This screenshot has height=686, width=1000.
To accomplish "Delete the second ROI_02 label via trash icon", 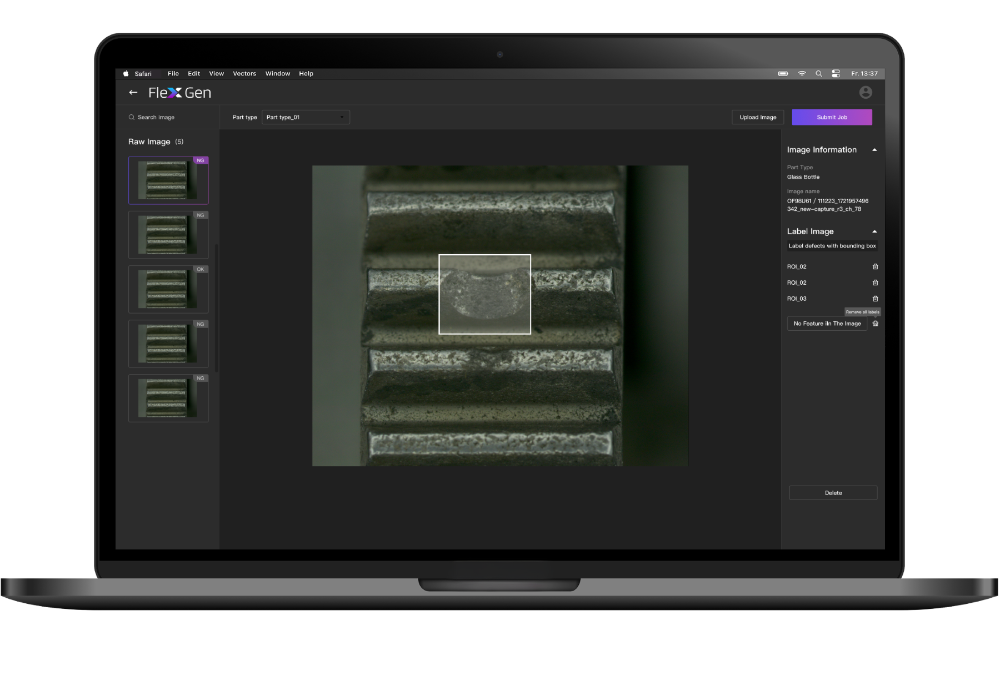I will [x=875, y=283].
